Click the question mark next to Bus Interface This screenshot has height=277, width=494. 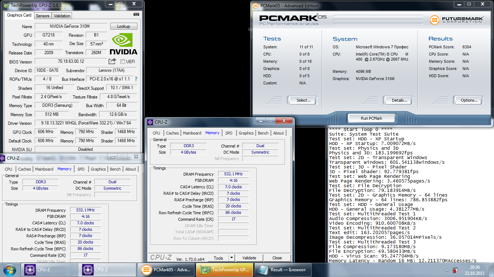click(136, 79)
